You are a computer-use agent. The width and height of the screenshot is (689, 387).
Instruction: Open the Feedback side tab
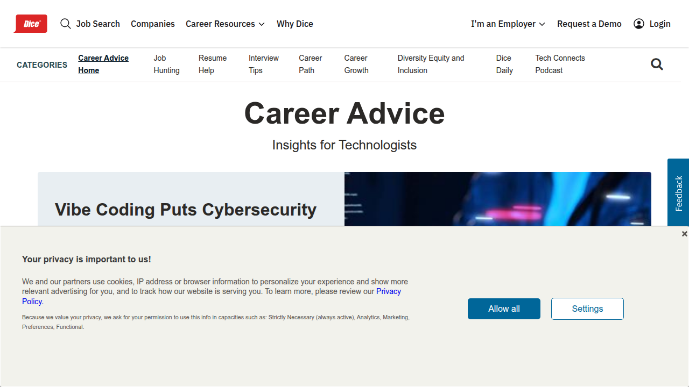(x=678, y=192)
